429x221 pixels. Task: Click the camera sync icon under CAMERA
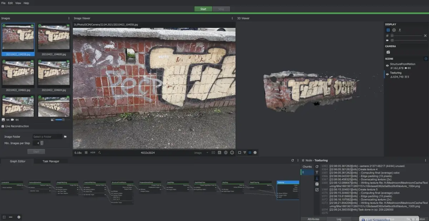(x=388, y=52)
